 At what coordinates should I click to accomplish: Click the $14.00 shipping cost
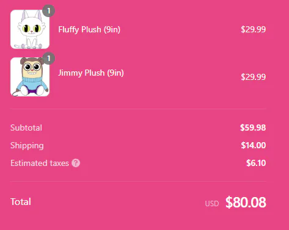coord(254,145)
